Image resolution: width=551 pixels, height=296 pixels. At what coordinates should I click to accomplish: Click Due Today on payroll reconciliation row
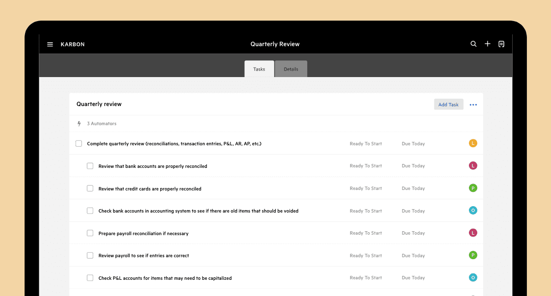click(x=413, y=233)
